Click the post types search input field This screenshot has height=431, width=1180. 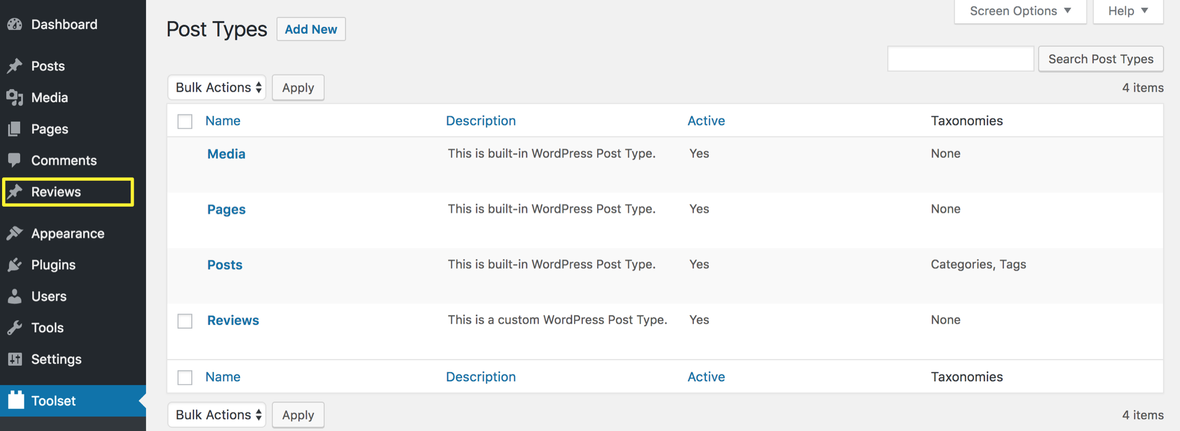(960, 59)
